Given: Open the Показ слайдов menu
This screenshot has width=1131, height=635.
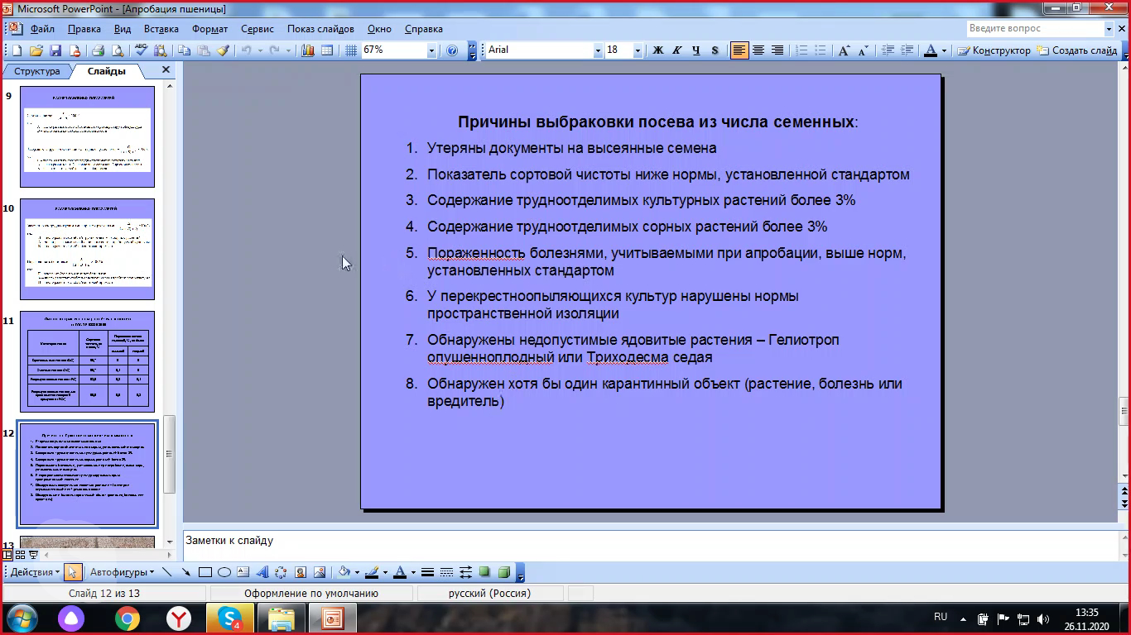Looking at the screenshot, I should 320,29.
